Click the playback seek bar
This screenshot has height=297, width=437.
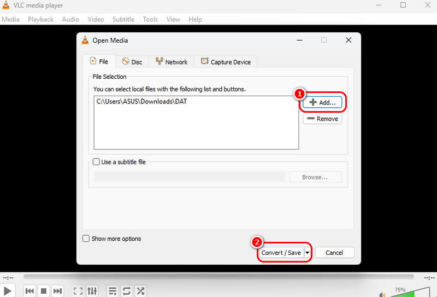[218, 277]
